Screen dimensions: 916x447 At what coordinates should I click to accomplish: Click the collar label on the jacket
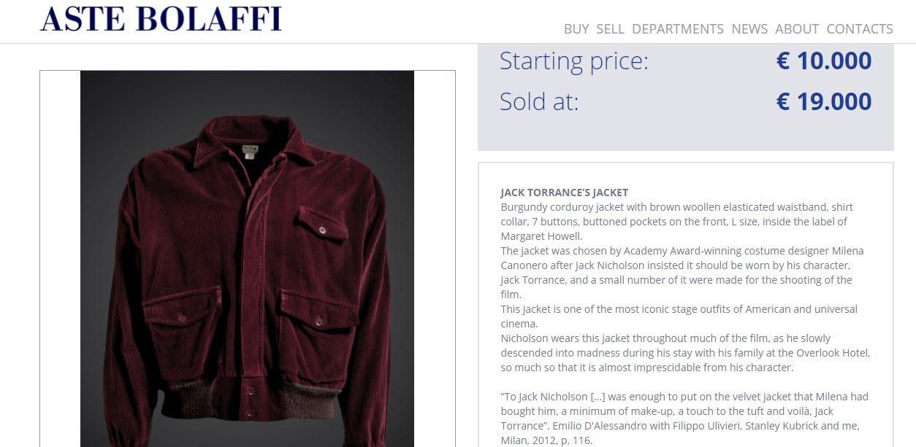click(250, 151)
